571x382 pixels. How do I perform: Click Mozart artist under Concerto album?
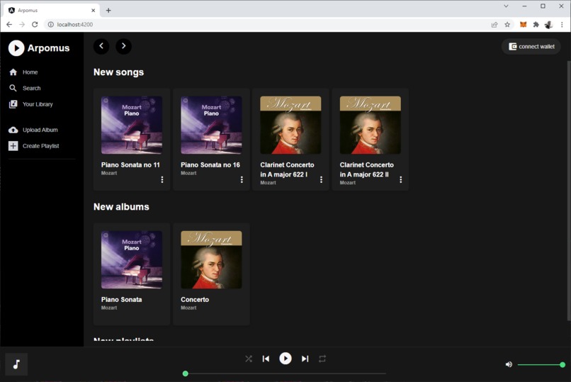188,308
